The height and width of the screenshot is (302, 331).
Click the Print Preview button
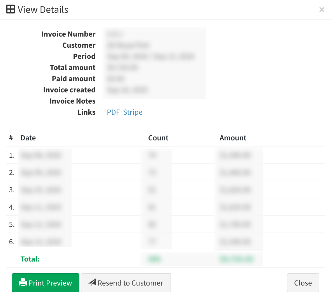(45, 283)
